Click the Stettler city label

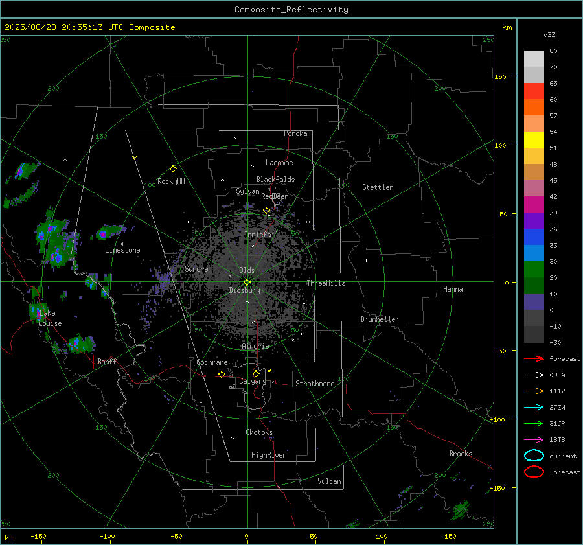click(x=378, y=187)
